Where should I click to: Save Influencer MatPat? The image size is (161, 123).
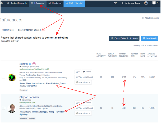[x=83, y=82]
